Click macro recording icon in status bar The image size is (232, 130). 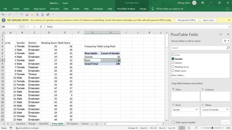click(x=11, y=128)
